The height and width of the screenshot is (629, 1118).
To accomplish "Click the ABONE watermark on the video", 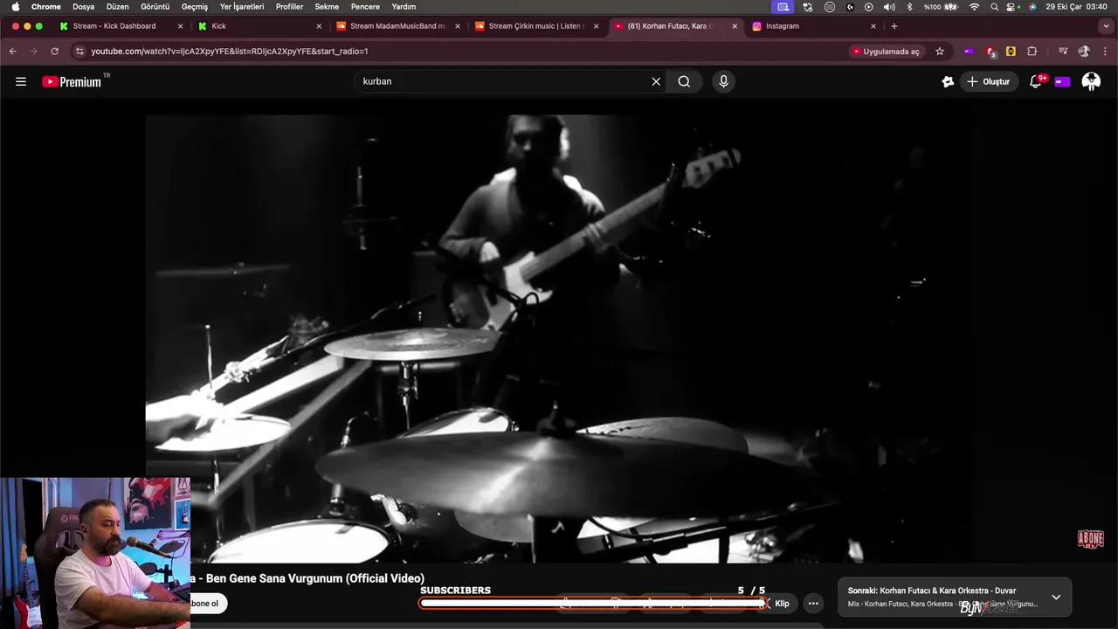I will coord(1091,539).
